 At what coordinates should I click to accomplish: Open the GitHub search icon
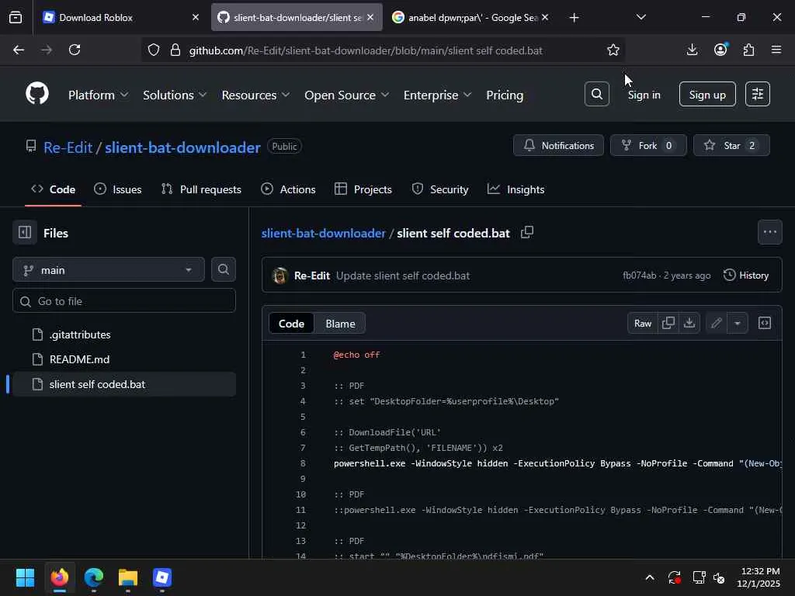click(597, 94)
